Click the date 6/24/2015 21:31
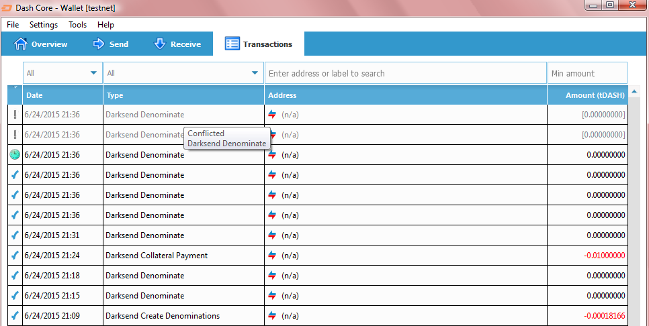 52,235
